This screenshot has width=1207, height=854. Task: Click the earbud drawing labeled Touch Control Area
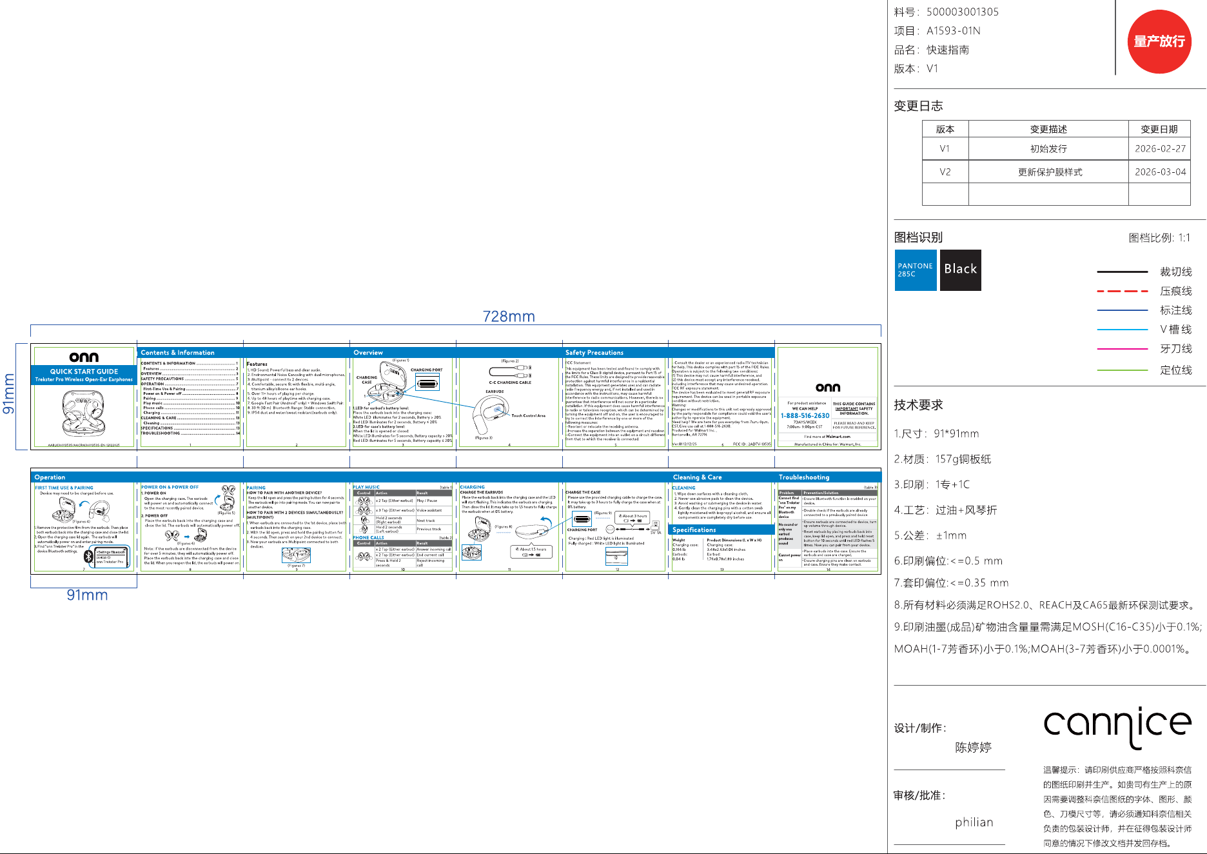point(492,414)
